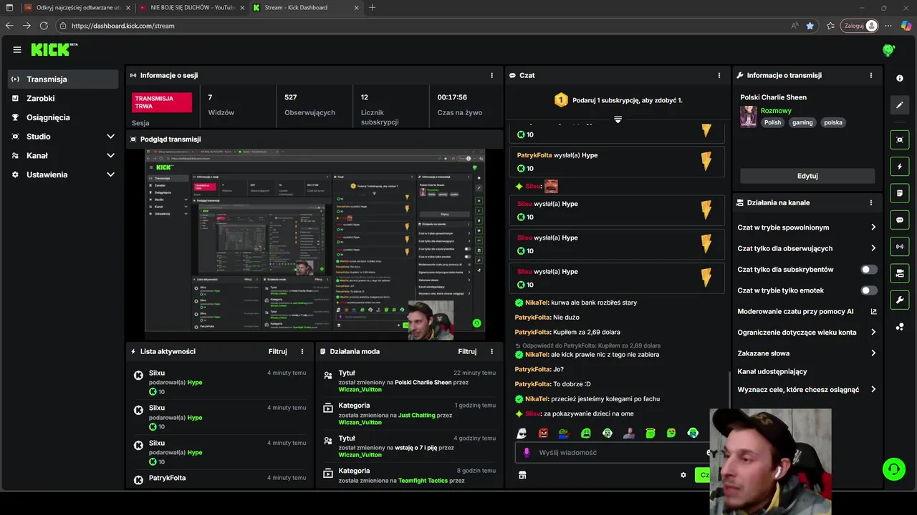Screen dimensions: 917x515
Task: Click the Zaloguj browser profile button
Action: (860, 26)
